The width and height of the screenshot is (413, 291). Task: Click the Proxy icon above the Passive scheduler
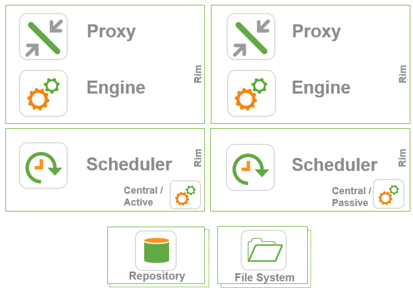pyautogui.click(x=251, y=36)
